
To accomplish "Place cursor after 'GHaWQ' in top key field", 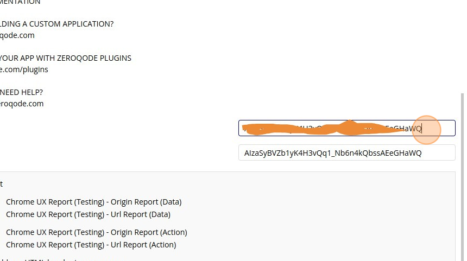I will pyautogui.click(x=422, y=129).
